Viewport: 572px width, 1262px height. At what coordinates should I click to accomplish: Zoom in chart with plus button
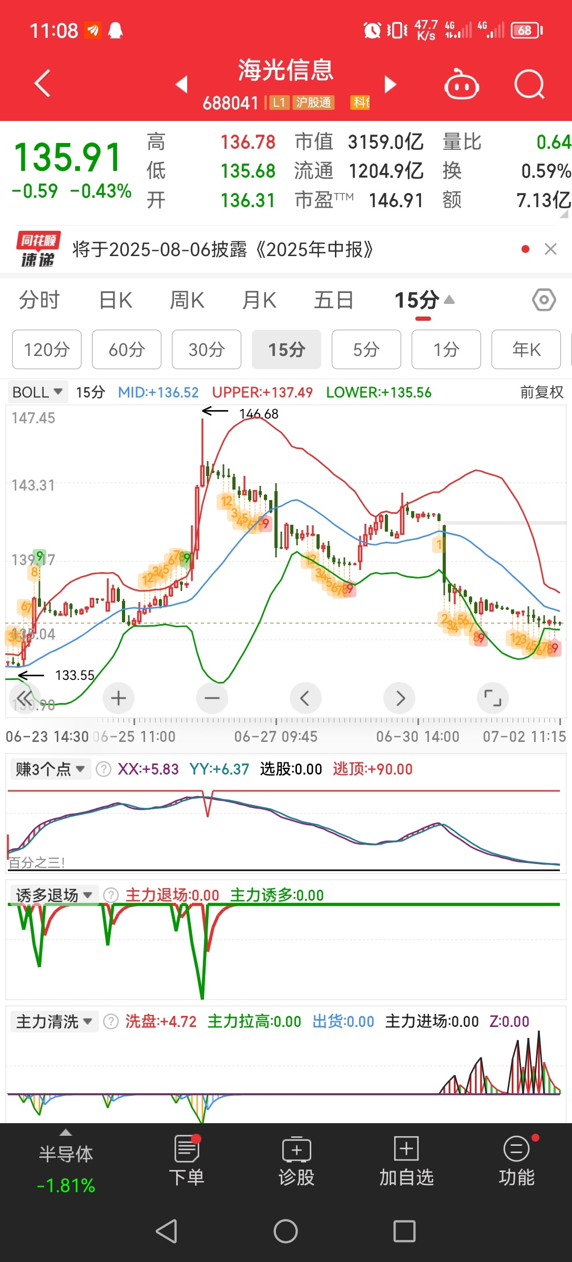118,698
